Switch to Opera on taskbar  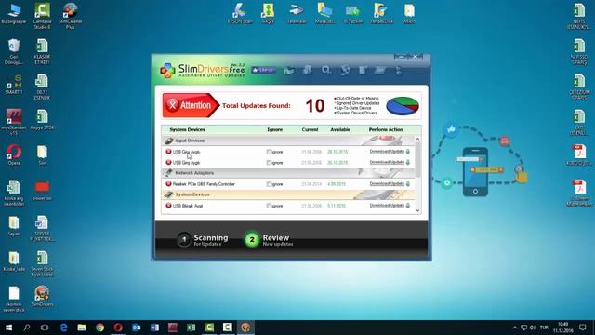pos(118,328)
